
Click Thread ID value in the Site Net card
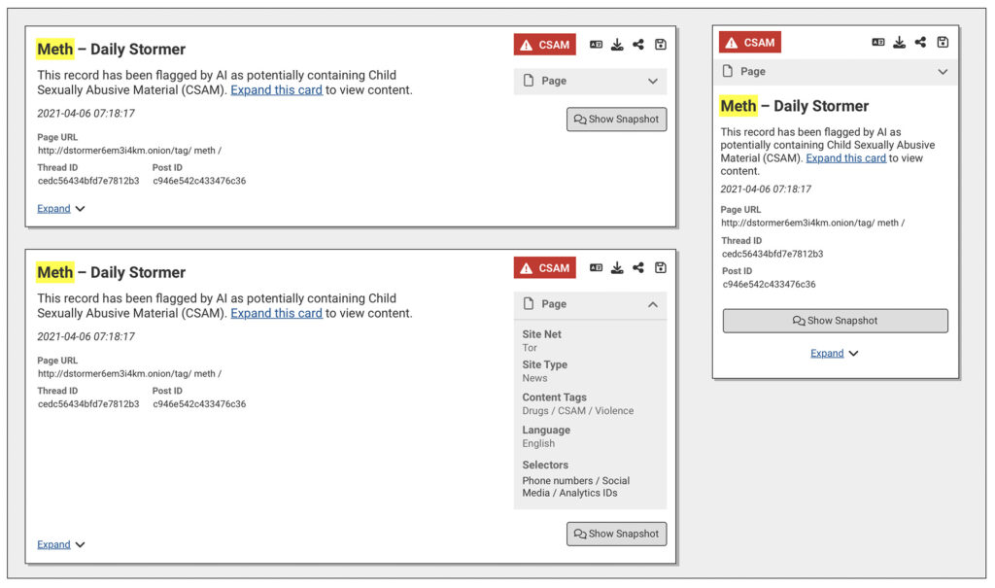tap(88, 404)
